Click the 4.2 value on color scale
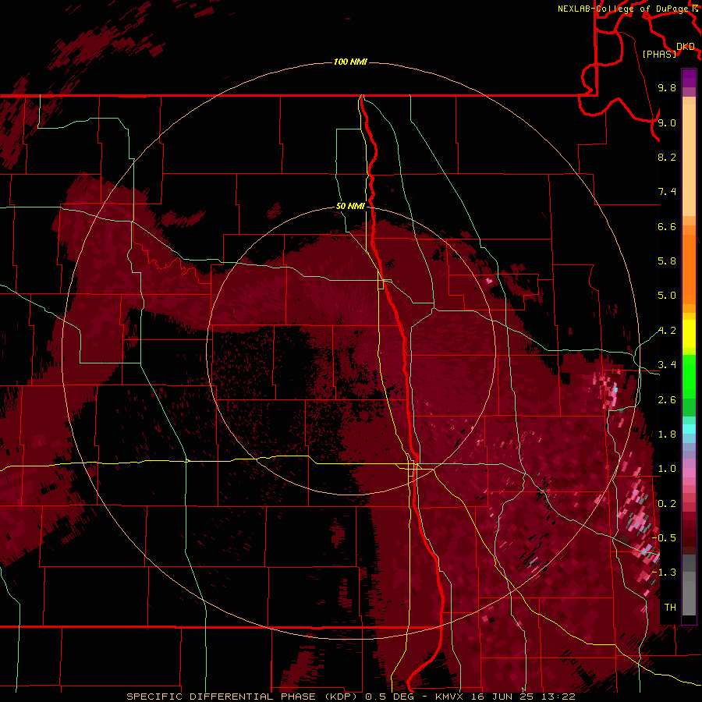Screen dimensions: 702x702 667,331
